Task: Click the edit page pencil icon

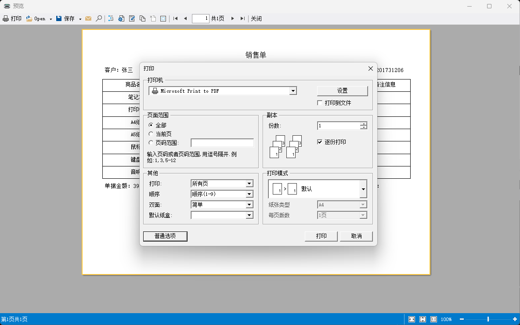Action: coord(132,18)
